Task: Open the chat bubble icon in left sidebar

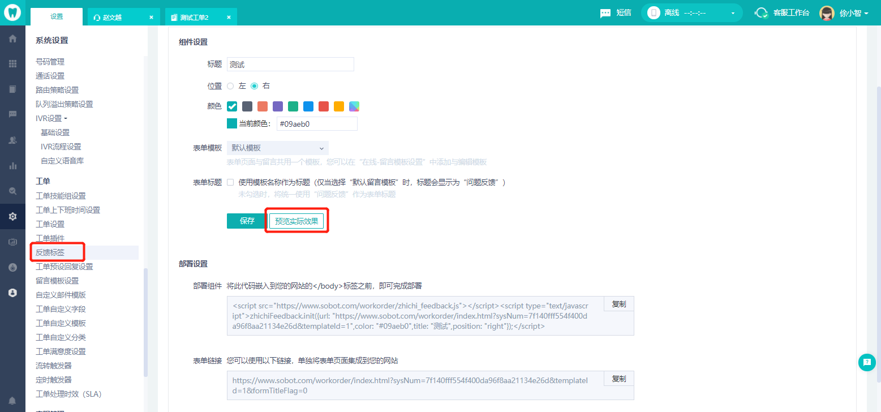Action: point(12,114)
